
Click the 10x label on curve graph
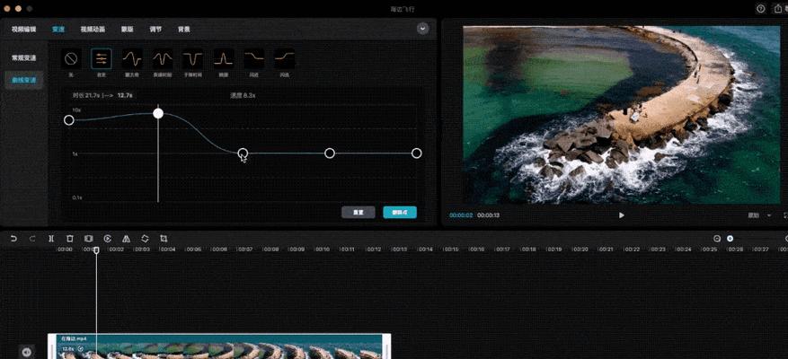click(76, 109)
